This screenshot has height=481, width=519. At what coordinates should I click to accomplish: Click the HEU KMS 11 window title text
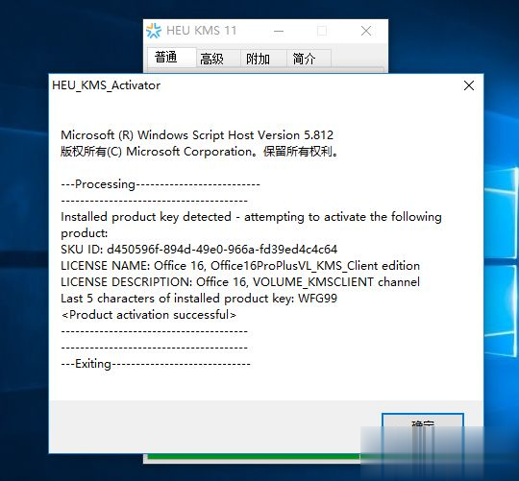click(x=201, y=31)
